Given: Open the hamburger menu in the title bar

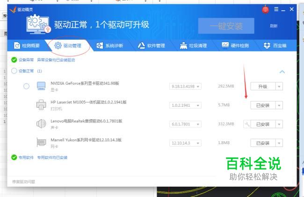Looking at the screenshot, I should click(276, 9).
